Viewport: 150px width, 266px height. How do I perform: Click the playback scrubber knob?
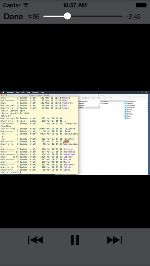(67, 16)
